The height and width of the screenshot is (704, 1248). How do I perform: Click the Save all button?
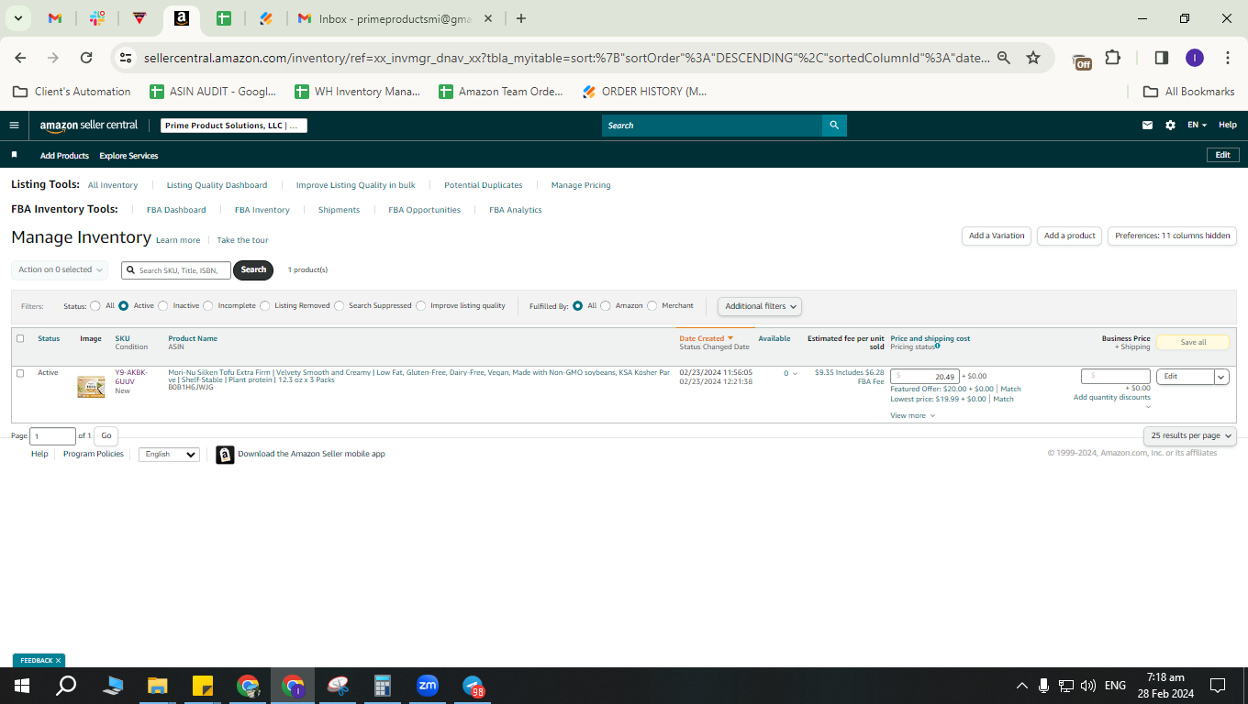point(1193,342)
